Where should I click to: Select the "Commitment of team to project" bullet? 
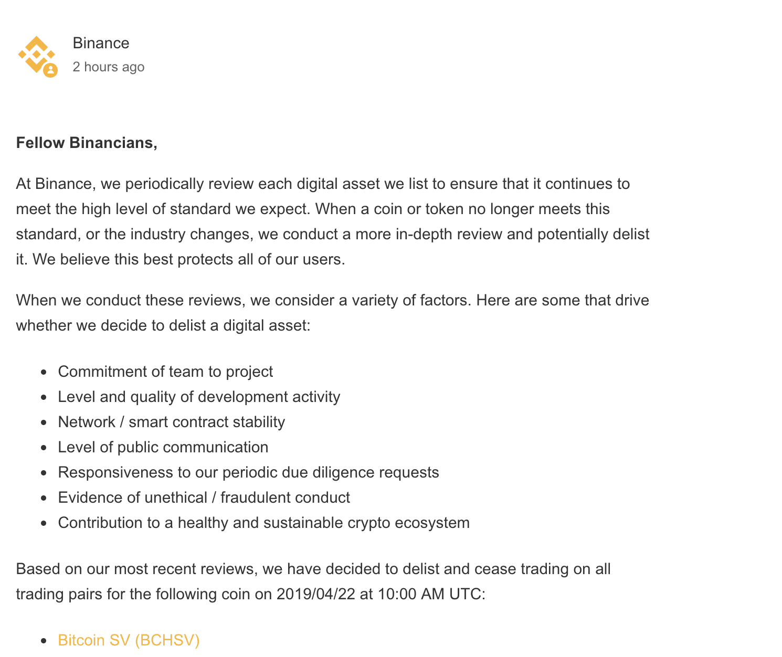point(165,372)
